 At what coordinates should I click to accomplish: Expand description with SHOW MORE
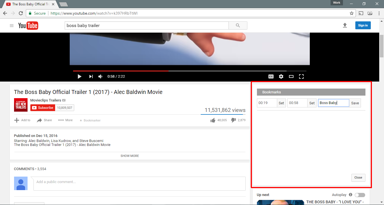pos(130,156)
